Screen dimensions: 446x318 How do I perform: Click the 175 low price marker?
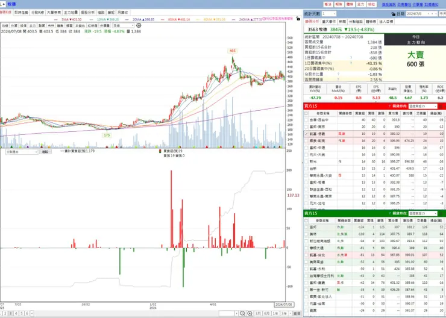pyautogui.click(x=107, y=136)
